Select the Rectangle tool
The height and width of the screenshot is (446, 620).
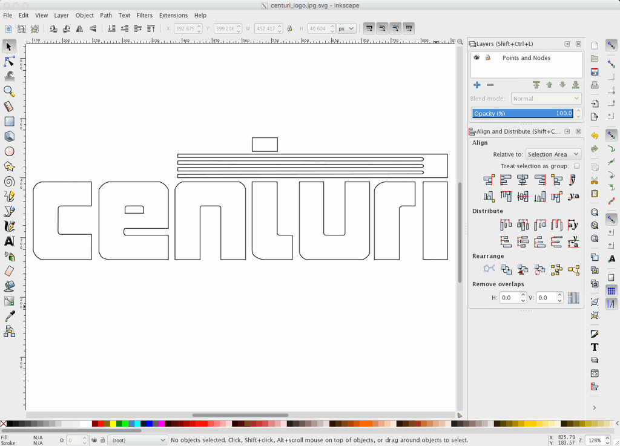[x=9, y=121]
